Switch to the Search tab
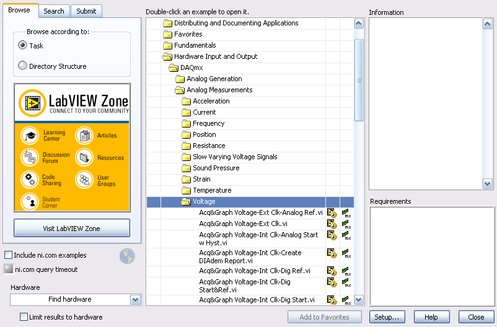 click(54, 11)
